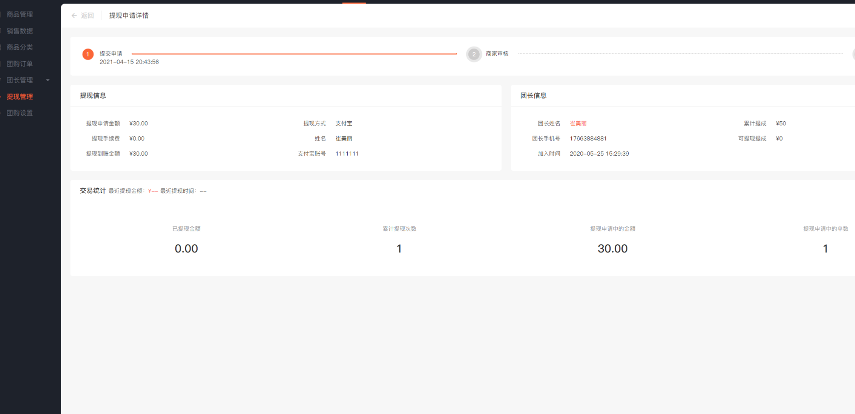The width and height of the screenshot is (855, 414).
Task: Select 商品分类 from the sidebar
Action: (20, 47)
